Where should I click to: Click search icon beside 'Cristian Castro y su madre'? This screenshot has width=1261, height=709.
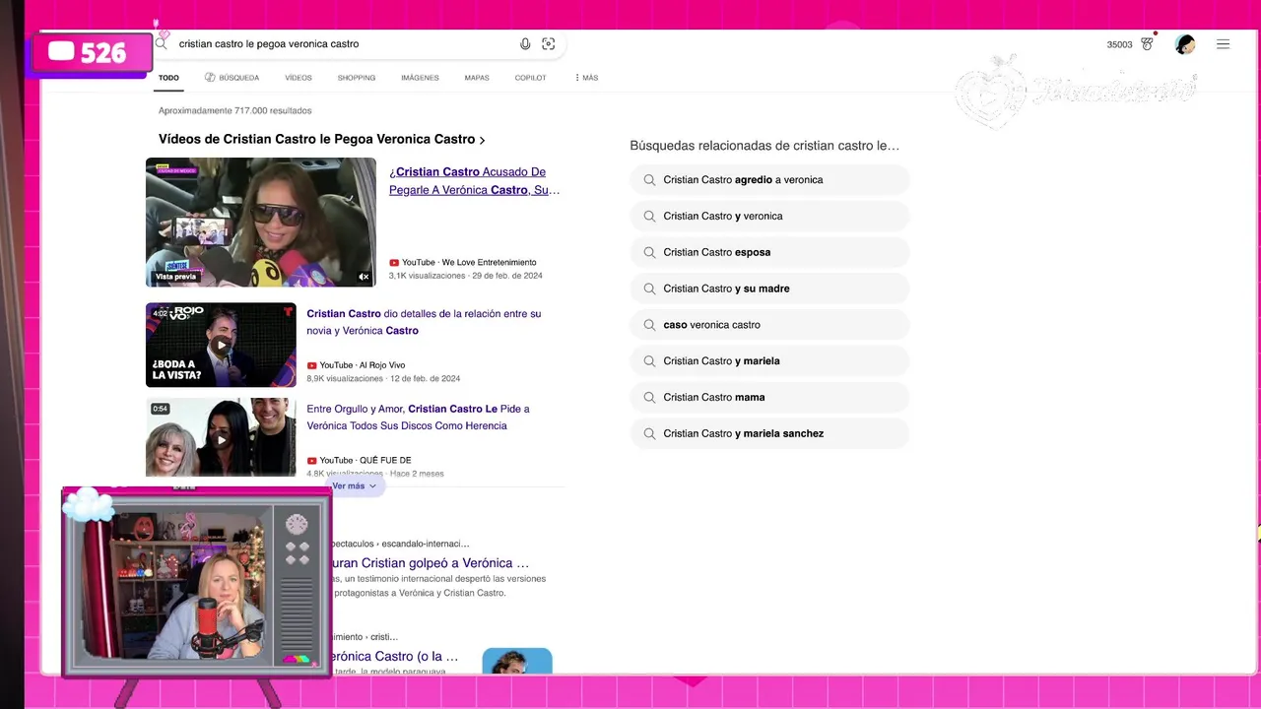click(x=649, y=289)
